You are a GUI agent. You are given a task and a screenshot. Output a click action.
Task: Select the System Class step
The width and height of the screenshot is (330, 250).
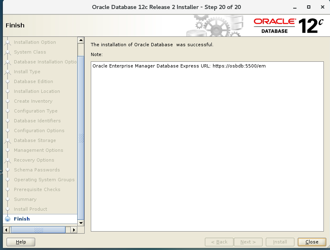[x=30, y=52]
